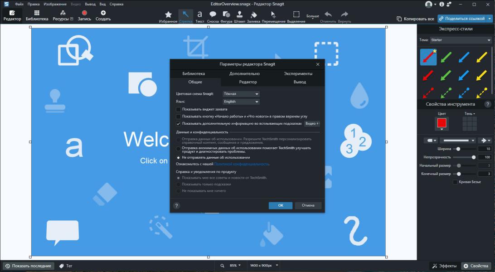Screen dimensions: 495x272
Task: Open the Snagit color scheme dropdown
Action: [x=241, y=94]
